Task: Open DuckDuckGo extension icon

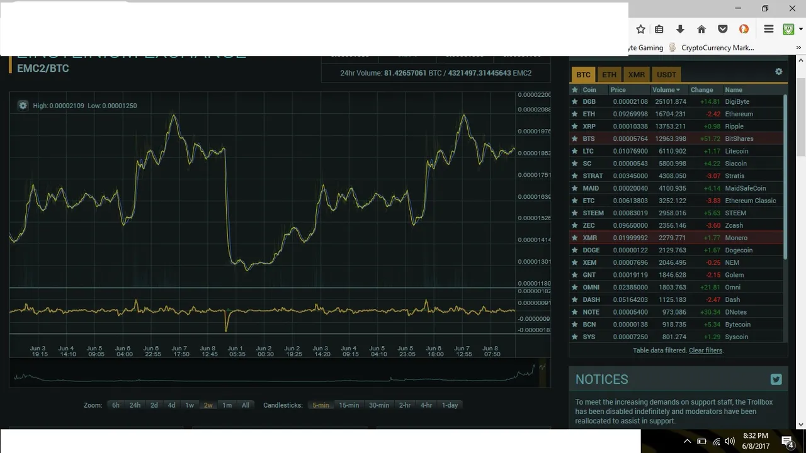Action: pos(744,29)
